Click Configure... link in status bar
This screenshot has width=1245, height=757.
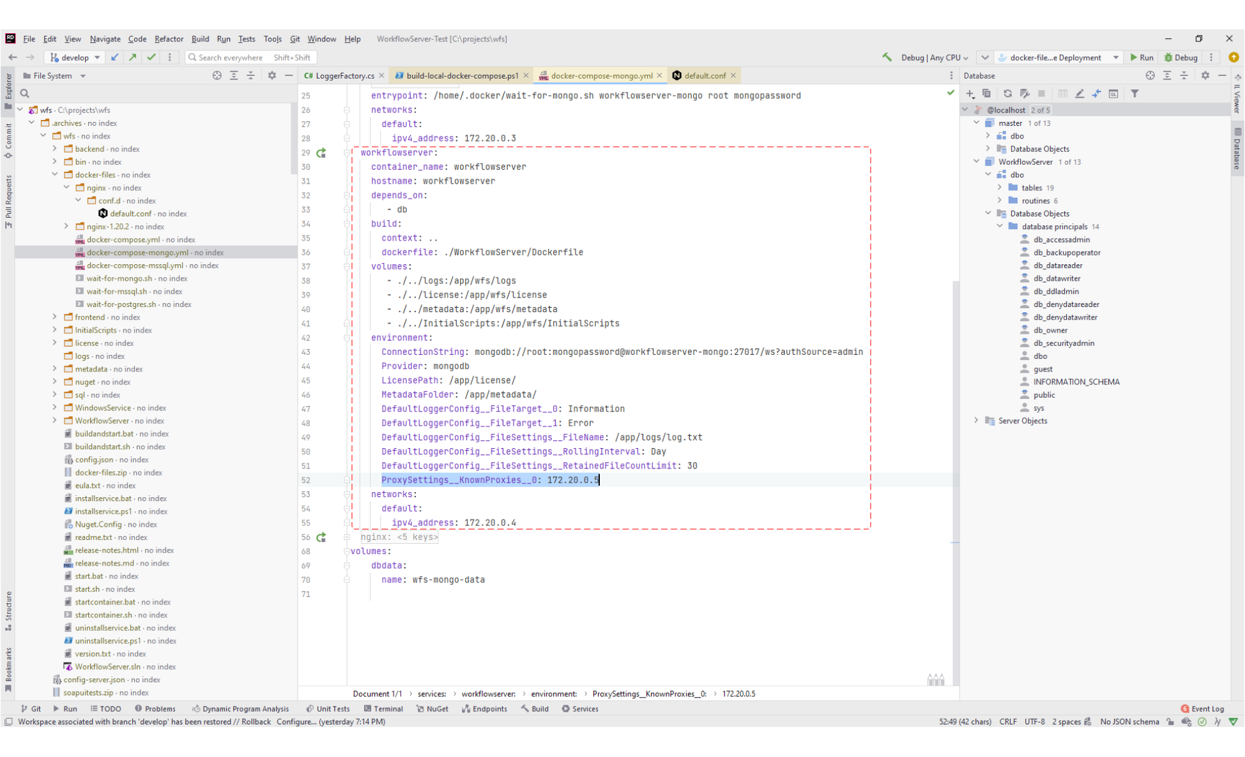(x=296, y=722)
